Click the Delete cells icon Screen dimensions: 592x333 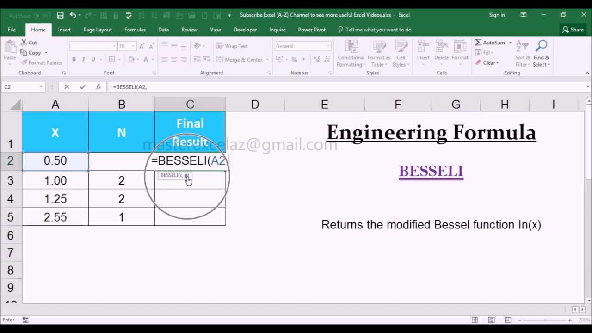(441, 47)
